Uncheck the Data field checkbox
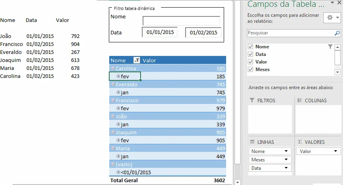This screenshot has height=185, width=343. 251,54
